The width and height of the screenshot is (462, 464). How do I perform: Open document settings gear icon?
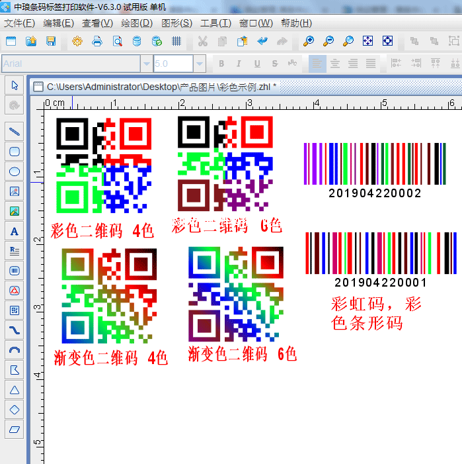(x=77, y=41)
